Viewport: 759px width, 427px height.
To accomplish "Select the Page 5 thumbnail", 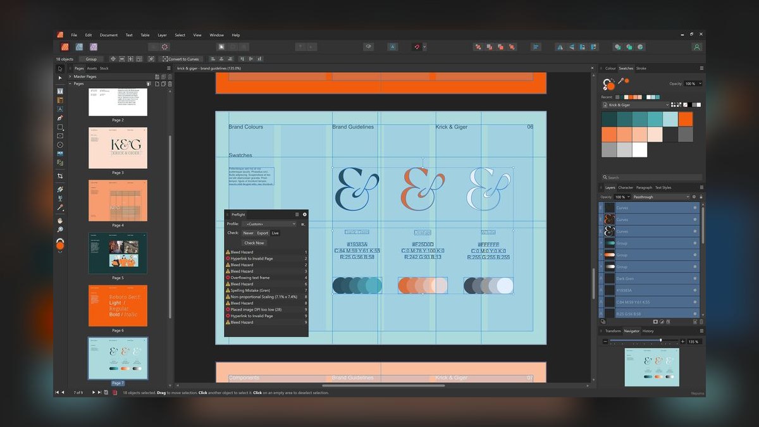I will click(x=118, y=253).
